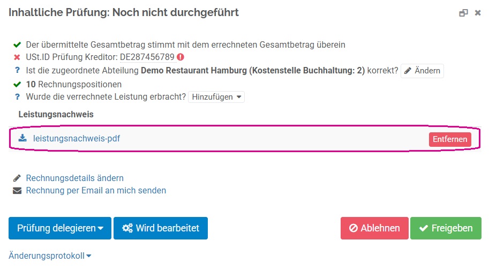Screen dimensions: 489x270
Task: Click the question mark icon beside Abteilung question
Action: pos(17,70)
